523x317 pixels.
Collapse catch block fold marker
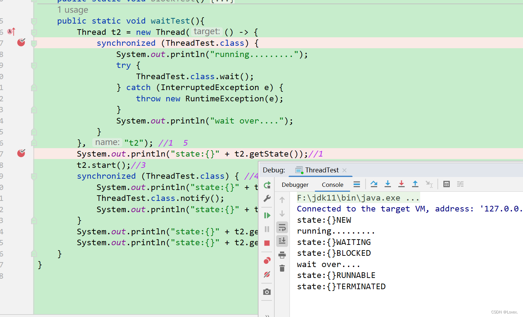click(x=34, y=88)
